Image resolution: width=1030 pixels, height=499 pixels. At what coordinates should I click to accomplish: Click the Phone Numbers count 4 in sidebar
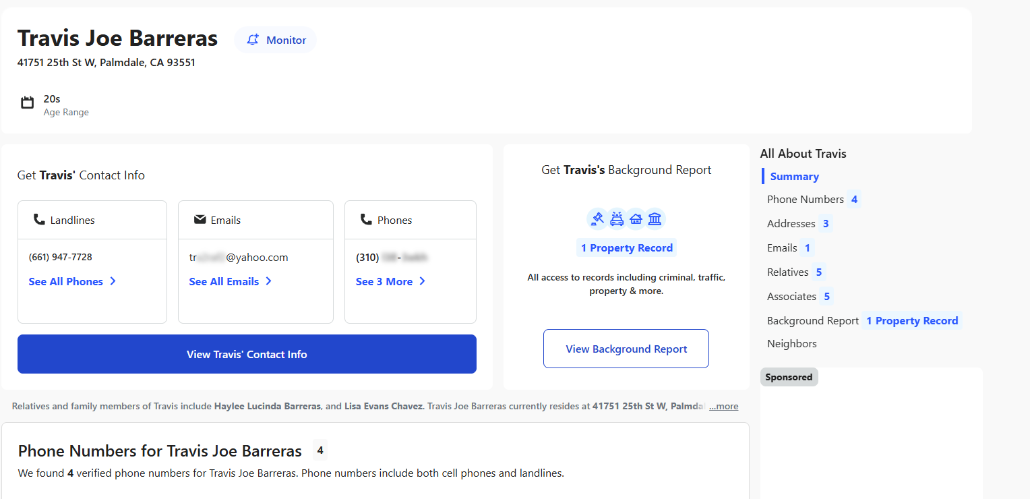(x=854, y=200)
